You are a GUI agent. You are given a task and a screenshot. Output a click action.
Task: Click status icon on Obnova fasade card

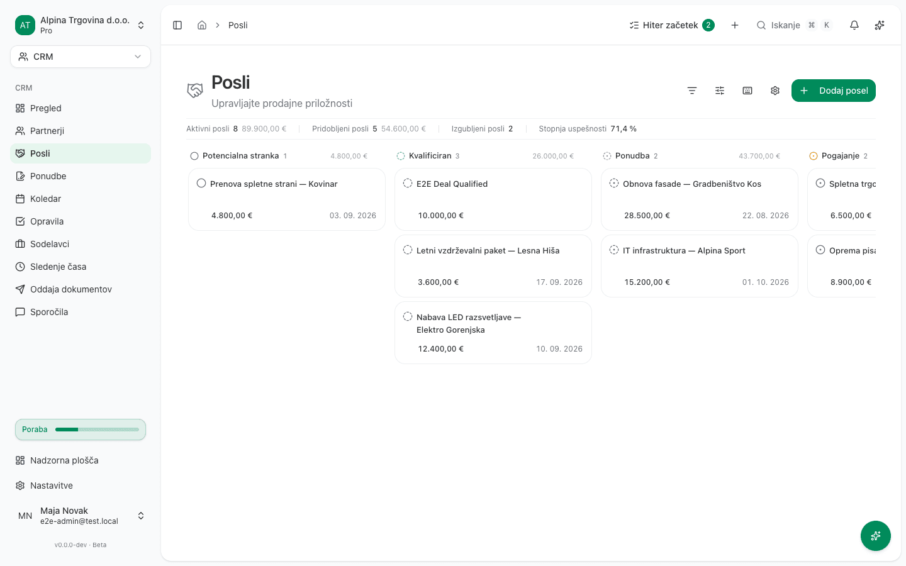coord(614,184)
